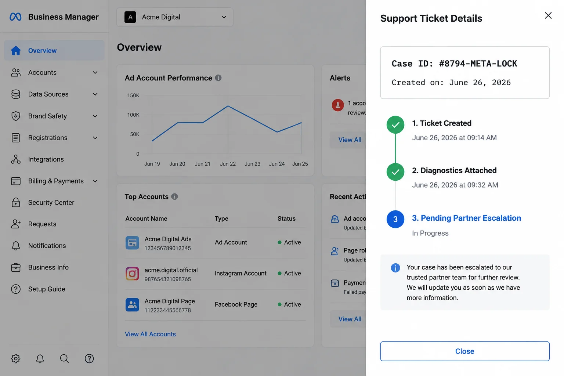
Task: Open help icon in bottom toolbar
Action: click(89, 358)
